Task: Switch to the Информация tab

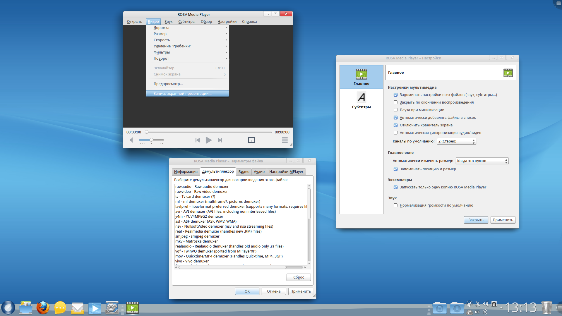Action: (x=186, y=172)
